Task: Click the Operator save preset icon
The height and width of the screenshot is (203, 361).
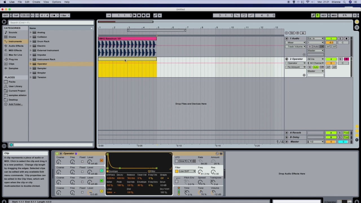Action: coord(221,154)
